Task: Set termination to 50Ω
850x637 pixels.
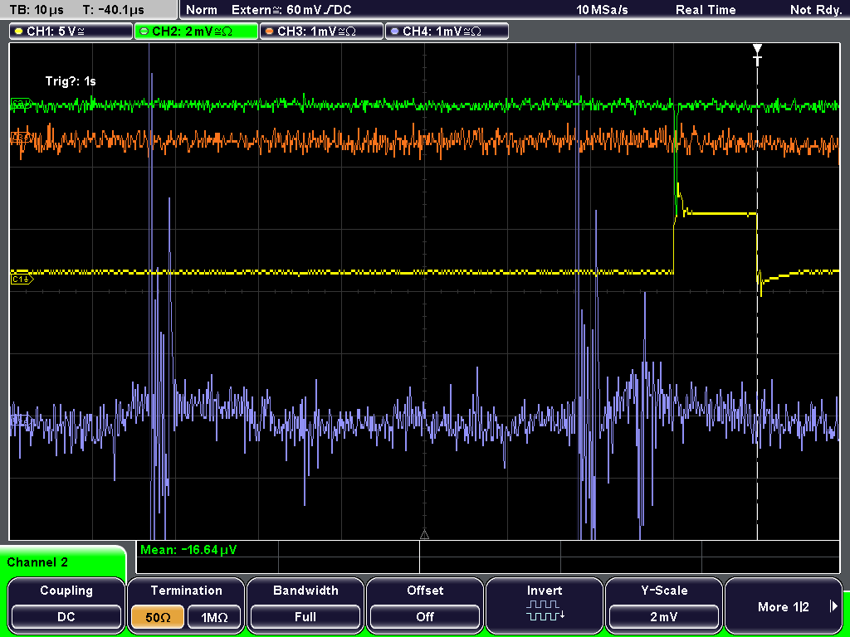Action: [x=157, y=617]
